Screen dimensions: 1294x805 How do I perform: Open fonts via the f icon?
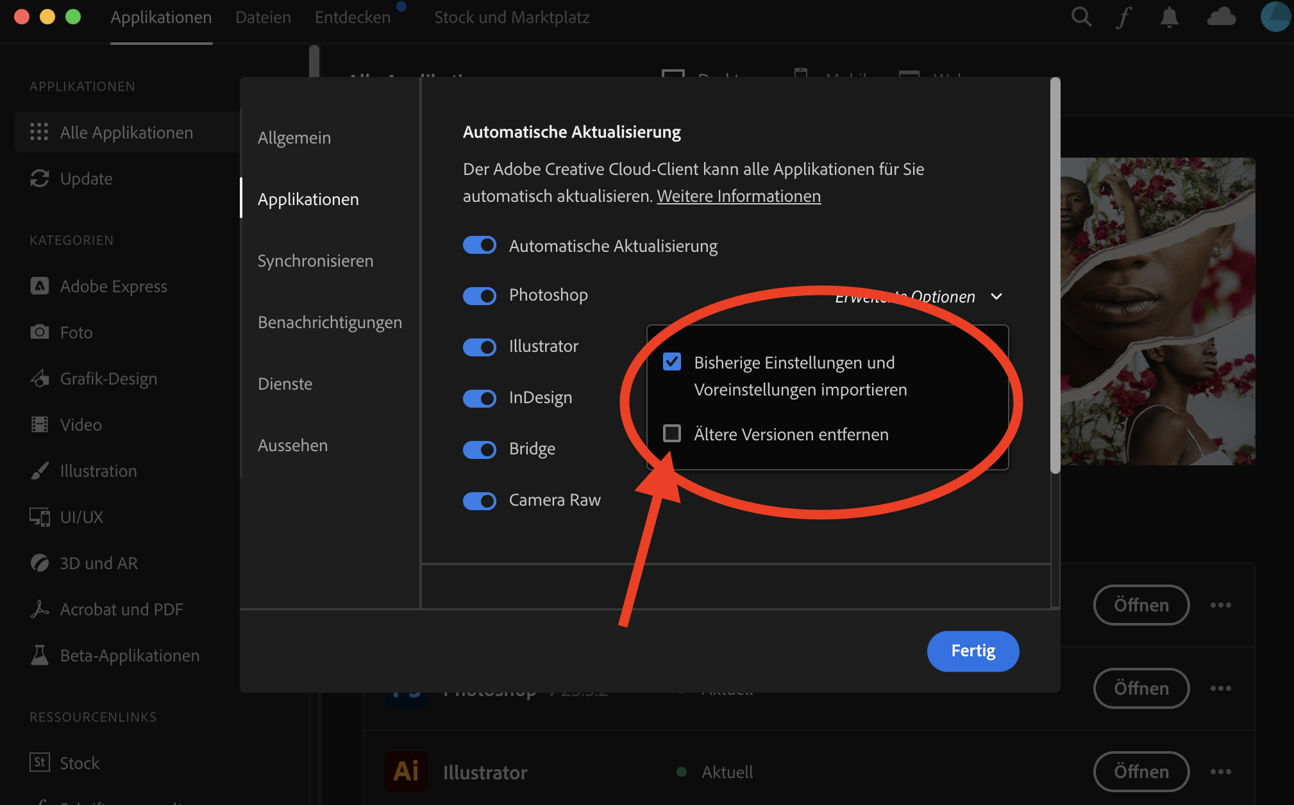tap(1123, 17)
